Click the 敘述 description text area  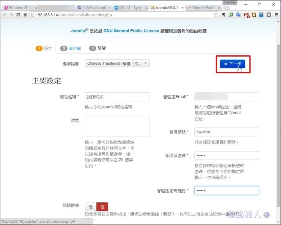point(117,126)
